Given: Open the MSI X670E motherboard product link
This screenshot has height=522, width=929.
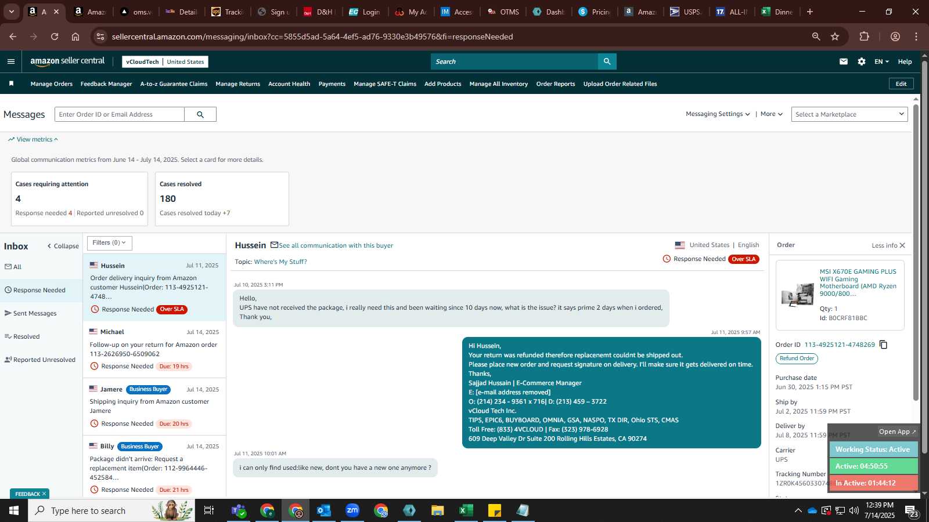Looking at the screenshot, I should click(858, 282).
